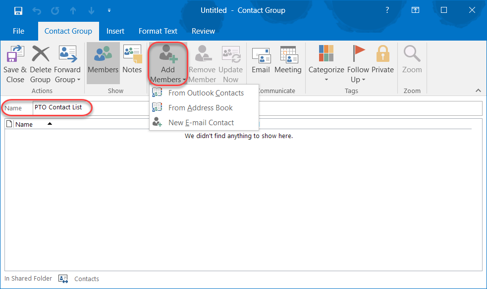Switch to the Review tab
This screenshot has height=289, width=487.
[x=203, y=31]
